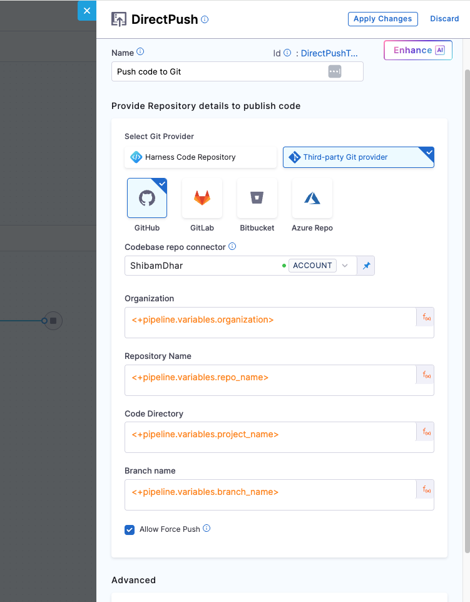Click the ellipsis button in Name field
Image resolution: width=470 pixels, height=602 pixels.
335,71
